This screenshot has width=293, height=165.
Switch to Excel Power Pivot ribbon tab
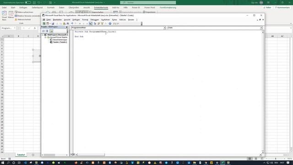click(150, 8)
